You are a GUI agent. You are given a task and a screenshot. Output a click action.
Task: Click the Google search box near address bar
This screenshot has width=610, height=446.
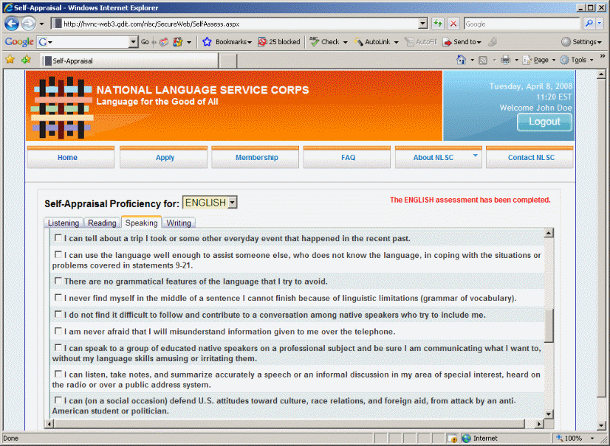click(522, 24)
